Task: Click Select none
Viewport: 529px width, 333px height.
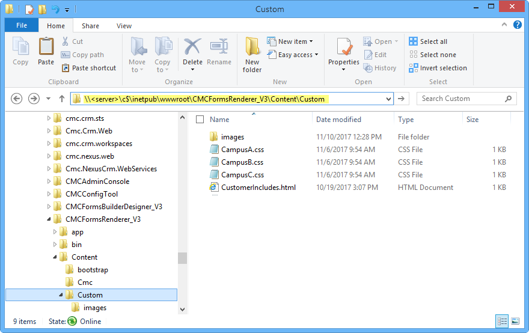Action: point(432,55)
